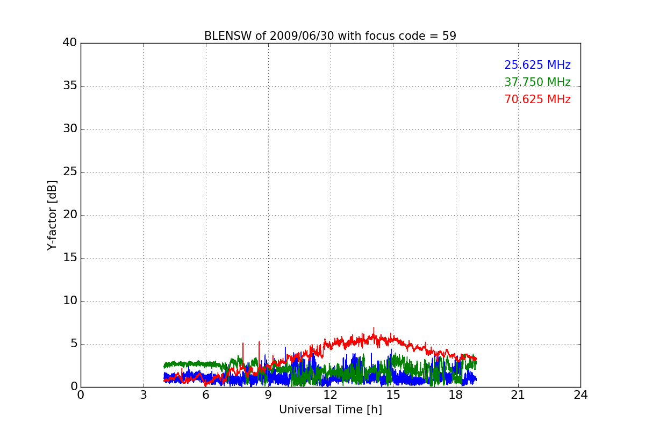Image resolution: width=645 pixels, height=430 pixels.
Task: Select the green '37.750 MHz' legend label
Action: tap(537, 82)
